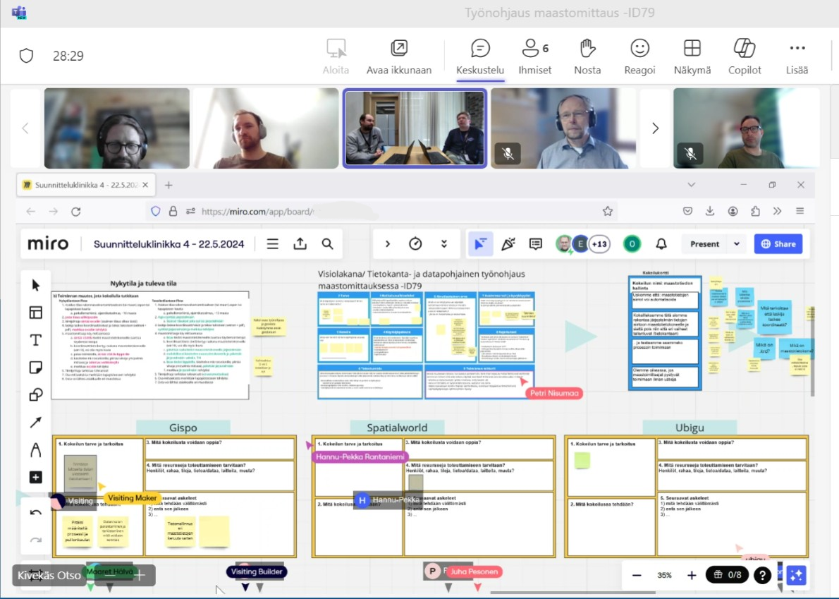Show the +13 more collaborators
The height and width of the screenshot is (599, 839).
coord(599,244)
